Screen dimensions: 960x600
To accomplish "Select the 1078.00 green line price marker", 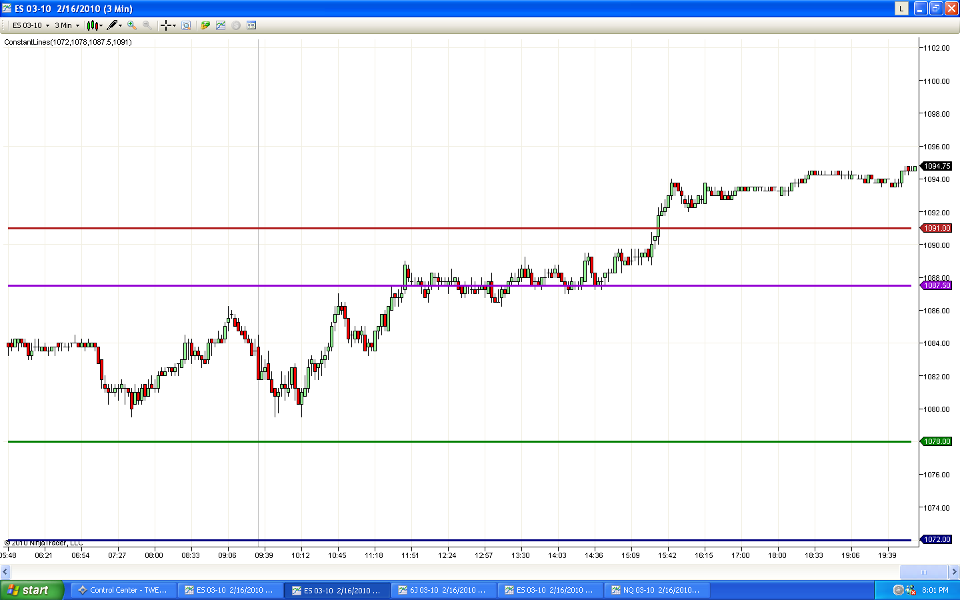I will click(x=937, y=441).
